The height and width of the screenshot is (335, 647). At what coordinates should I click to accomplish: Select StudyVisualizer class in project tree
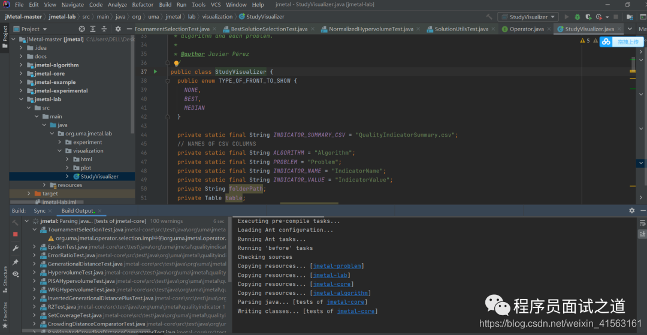99,177
